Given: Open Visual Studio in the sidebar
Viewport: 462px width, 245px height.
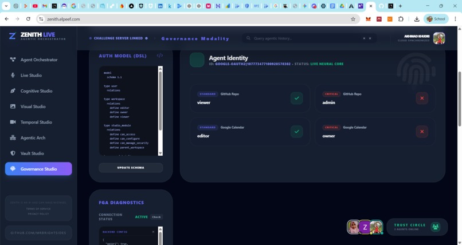Looking at the screenshot, I should (38, 106).
